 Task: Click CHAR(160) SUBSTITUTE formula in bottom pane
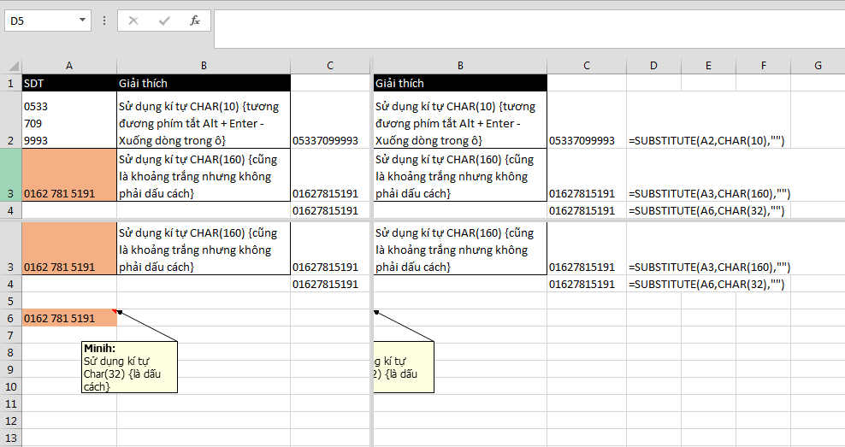(709, 268)
